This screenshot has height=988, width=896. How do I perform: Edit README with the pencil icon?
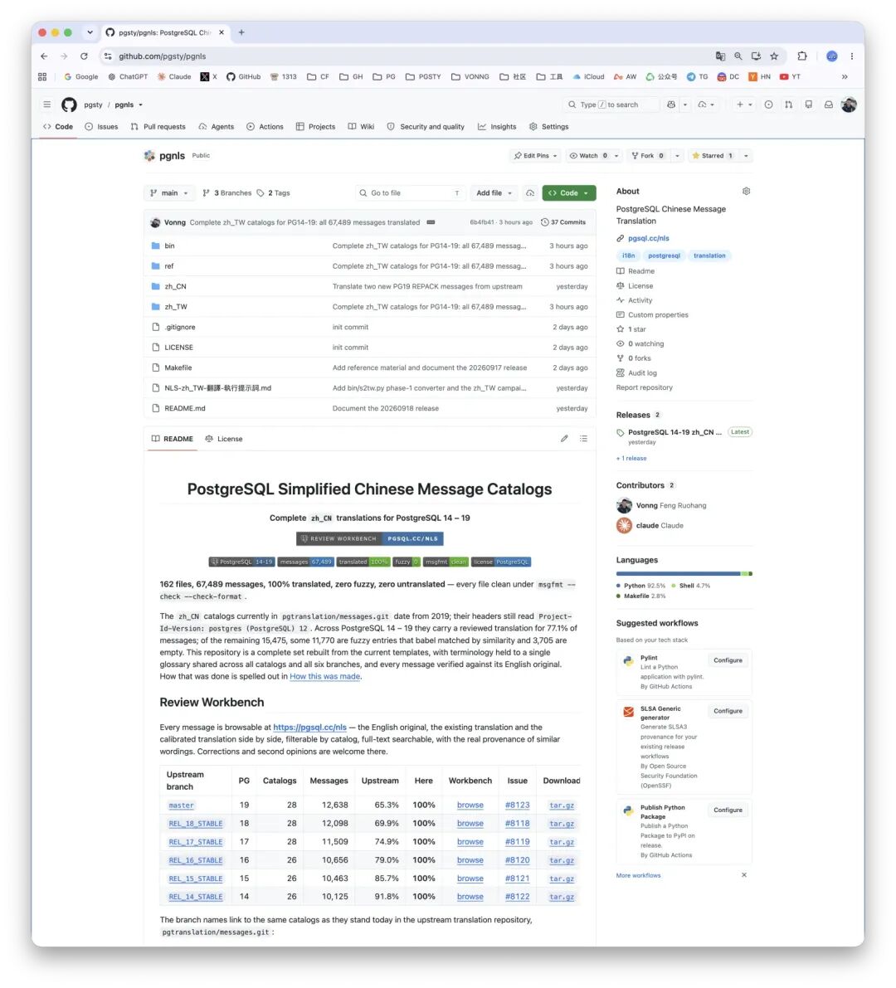[x=564, y=439]
